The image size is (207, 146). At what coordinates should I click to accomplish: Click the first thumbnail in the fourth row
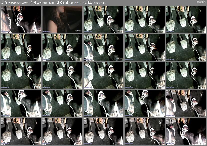(x=21, y=103)
